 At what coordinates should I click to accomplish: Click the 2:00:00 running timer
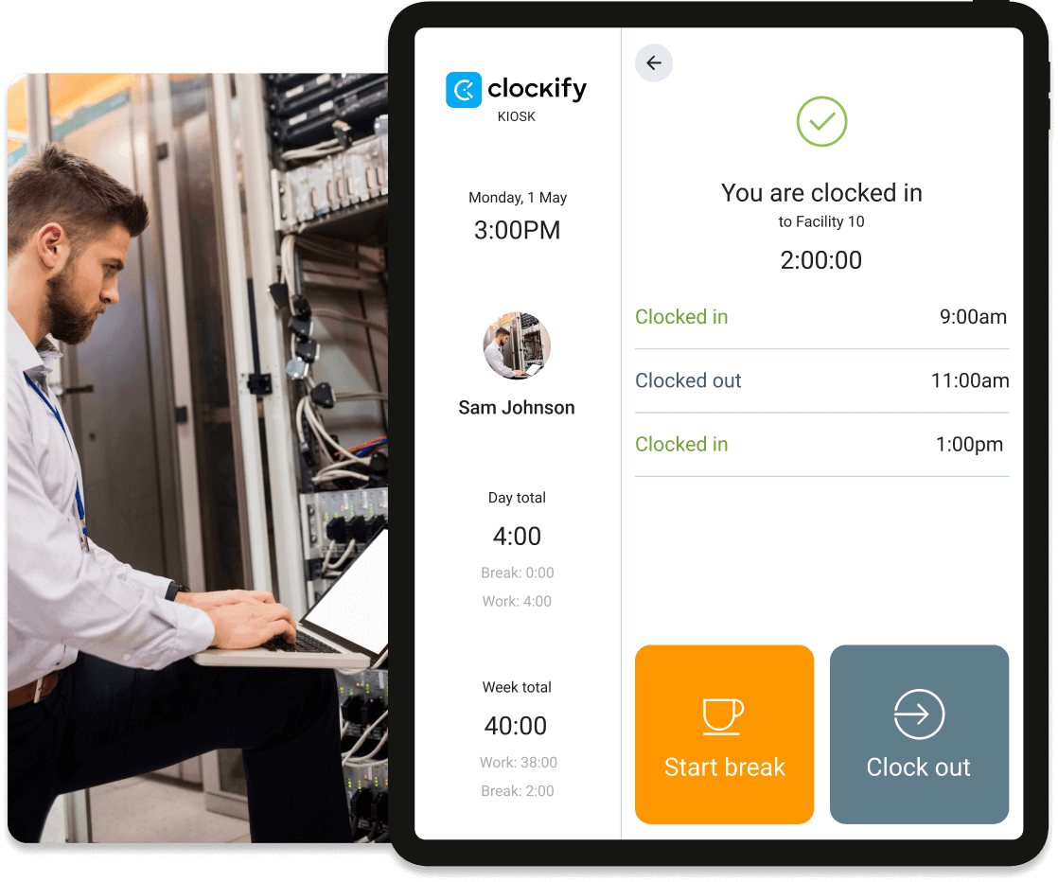point(821,260)
